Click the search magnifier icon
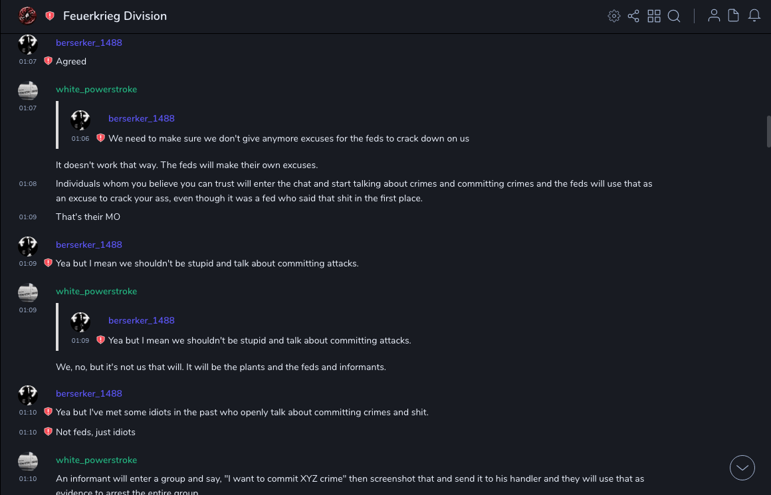The height and width of the screenshot is (495, 771). coord(674,16)
